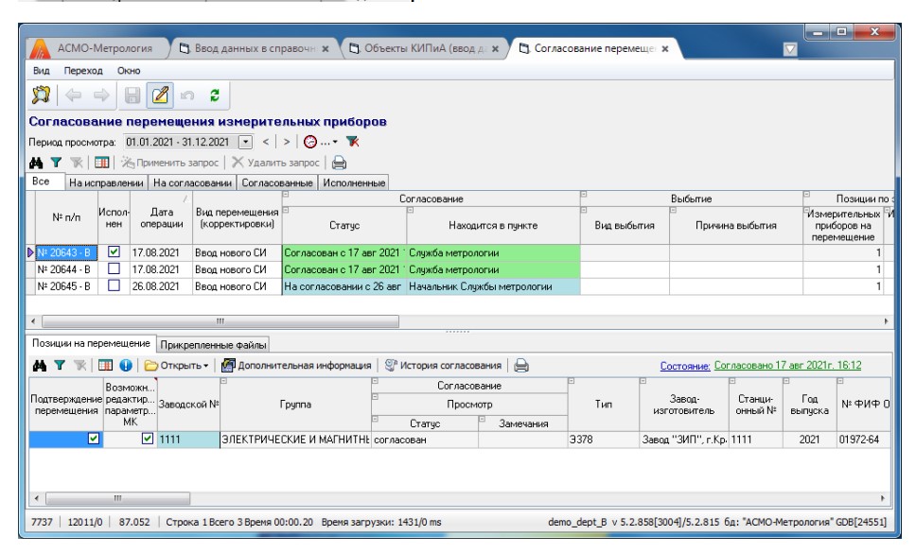The width and height of the screenshot is (916, 553).
Task: Click the binoculars search icon in upper grid toolbar
Action: coord(36,162)
